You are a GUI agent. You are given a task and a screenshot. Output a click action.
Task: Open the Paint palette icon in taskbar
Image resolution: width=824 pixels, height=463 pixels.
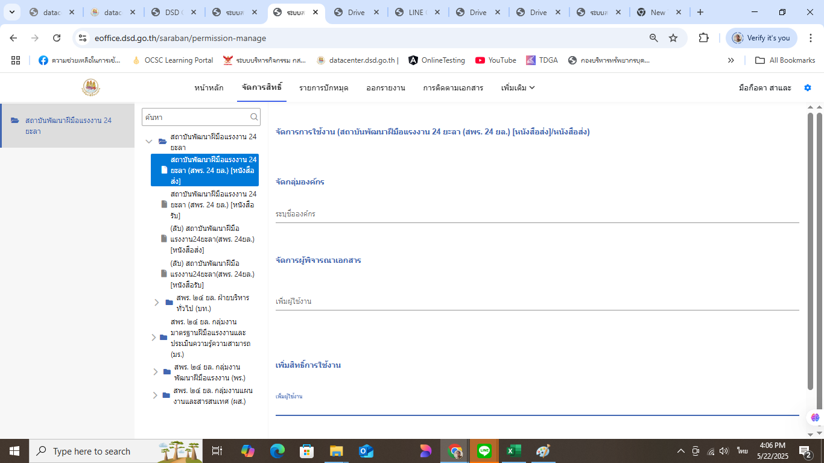543,451
